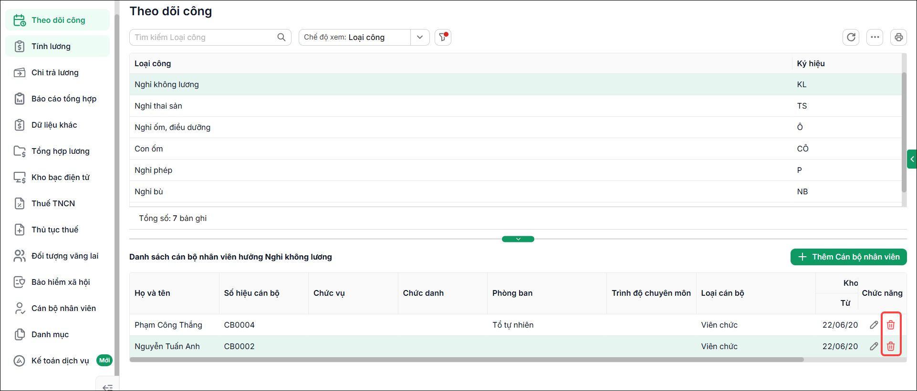Click Tính lương salary icon in sidebar
This screenshot has width=917, height=391.
point(20,46)
